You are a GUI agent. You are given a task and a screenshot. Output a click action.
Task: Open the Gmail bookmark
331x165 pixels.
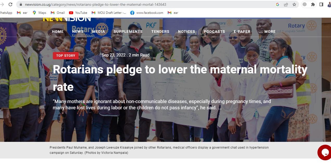[58, 13]
